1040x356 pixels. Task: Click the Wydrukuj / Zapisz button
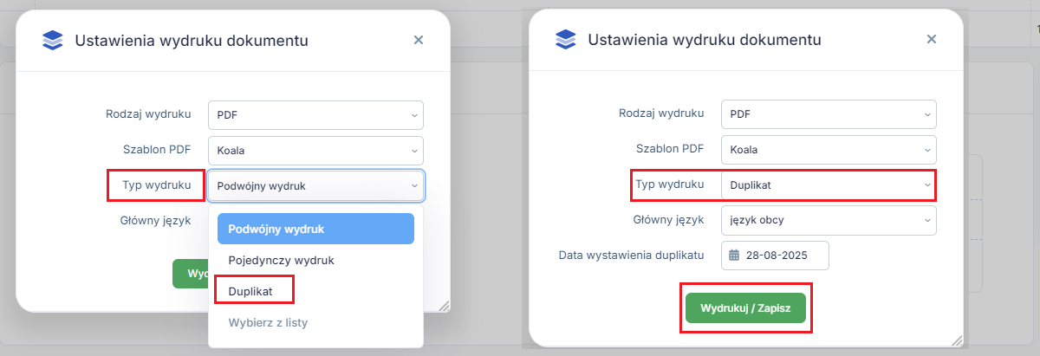(x=745, y=307)
